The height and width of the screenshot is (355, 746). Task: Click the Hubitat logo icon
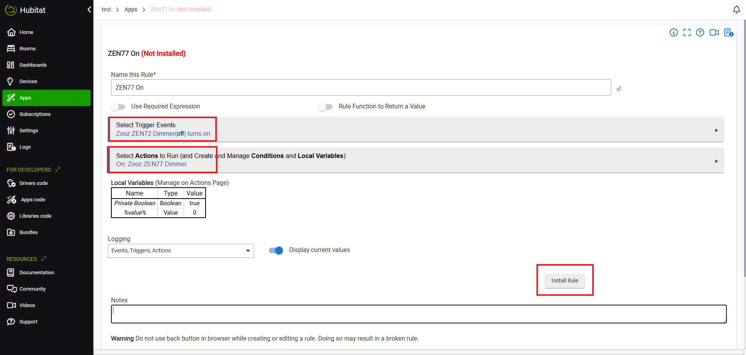[11, 10]
